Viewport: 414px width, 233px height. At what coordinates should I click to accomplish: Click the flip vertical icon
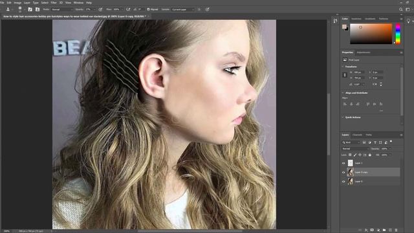(381, 84)
